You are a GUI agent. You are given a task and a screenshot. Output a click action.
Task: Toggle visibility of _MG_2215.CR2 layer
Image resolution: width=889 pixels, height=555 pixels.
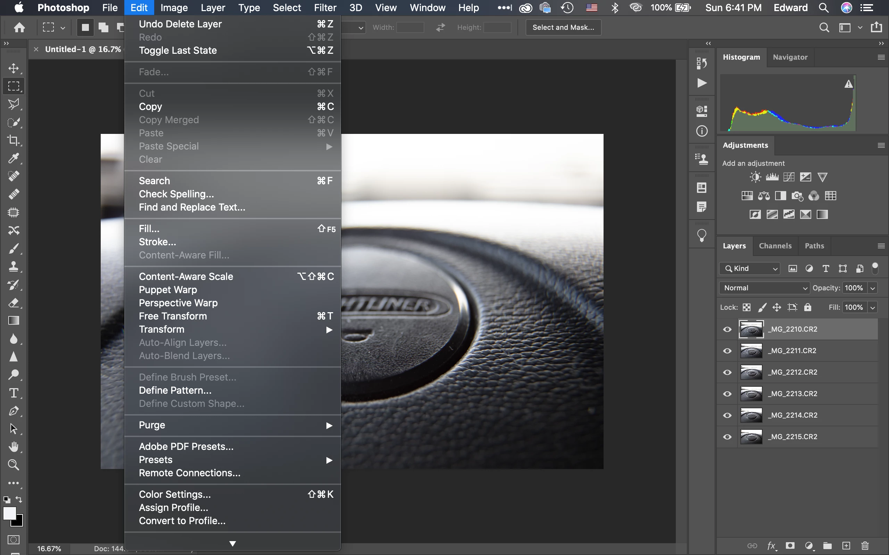pyautogui.click(x=727, y=437)
